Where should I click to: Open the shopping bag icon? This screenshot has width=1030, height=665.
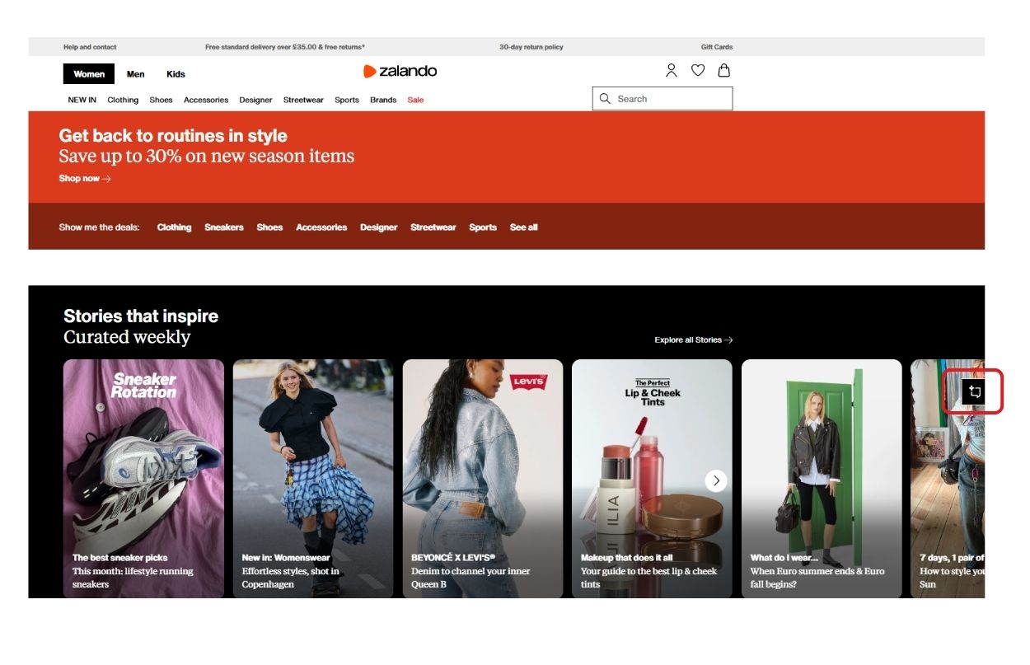(723, 71)
